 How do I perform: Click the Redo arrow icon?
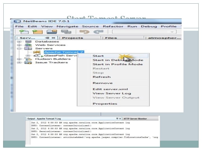click(x=98, y=32)
